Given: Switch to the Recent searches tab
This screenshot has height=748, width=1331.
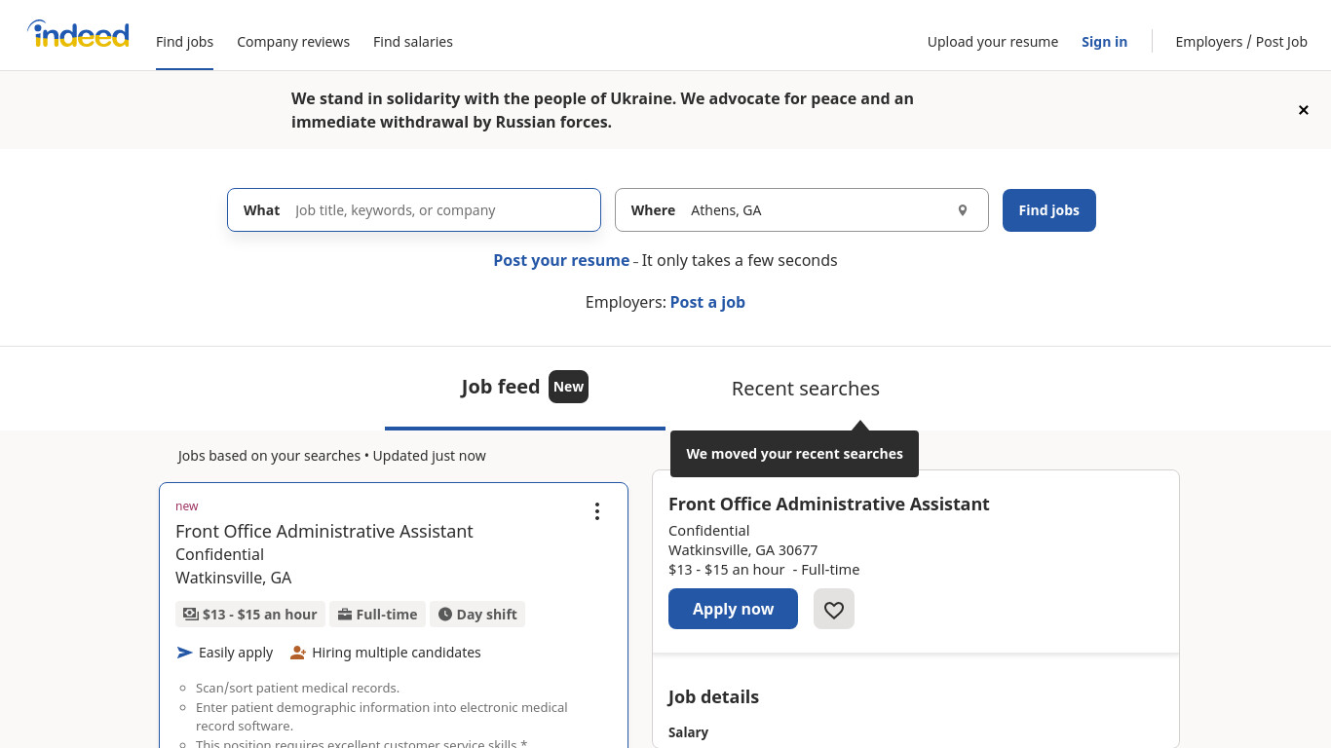Looking at the screenshot, I should [x=806, y=389].
